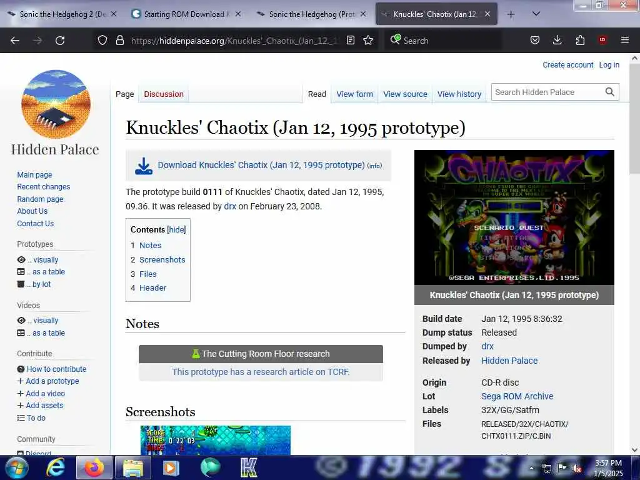The height and width of the screenshot is (480, 640).
Task: Open the Chaotix title screen thumbnail
Action: click(x=514, y=217)
